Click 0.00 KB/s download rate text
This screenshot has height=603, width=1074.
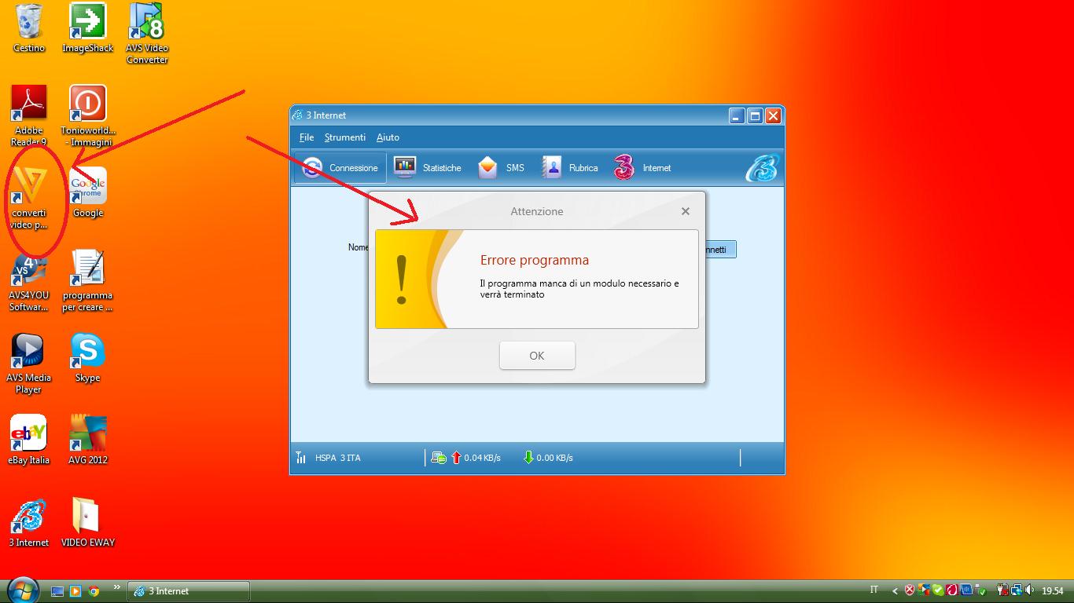554,458
